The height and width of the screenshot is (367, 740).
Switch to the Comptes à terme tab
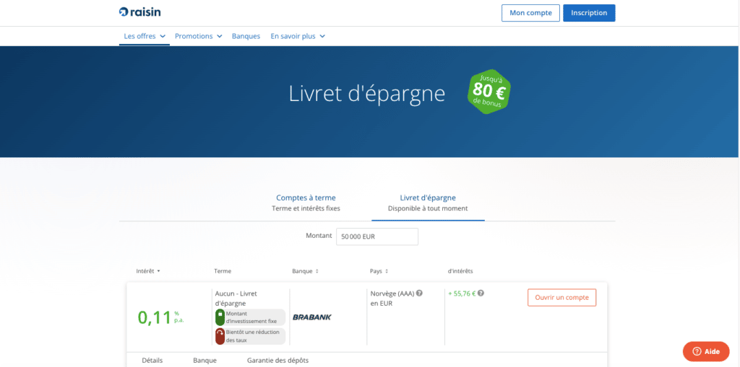306,203
